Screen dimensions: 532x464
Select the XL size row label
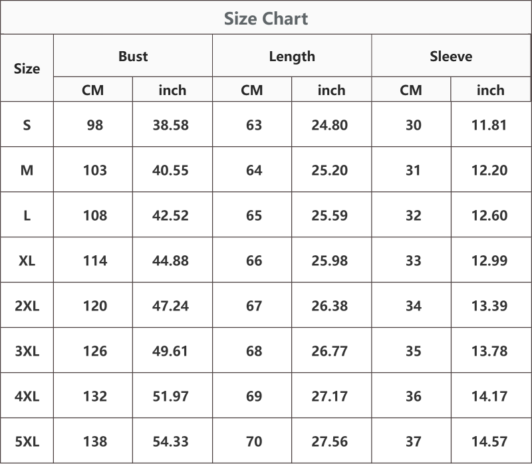27,261
